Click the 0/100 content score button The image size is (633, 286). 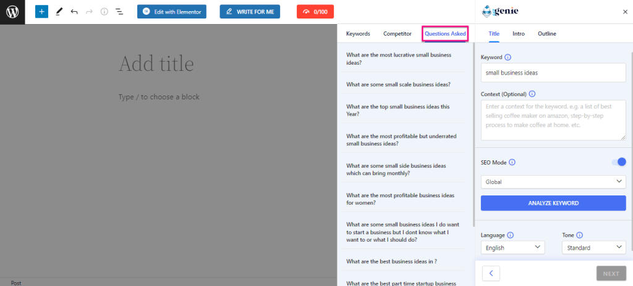click(315, 12)
